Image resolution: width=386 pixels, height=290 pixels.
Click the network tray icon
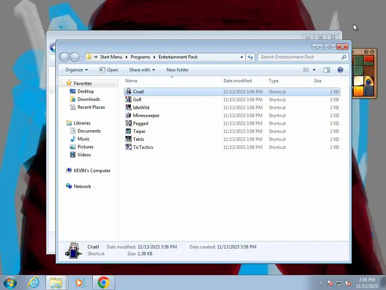(x=339, y=283)
